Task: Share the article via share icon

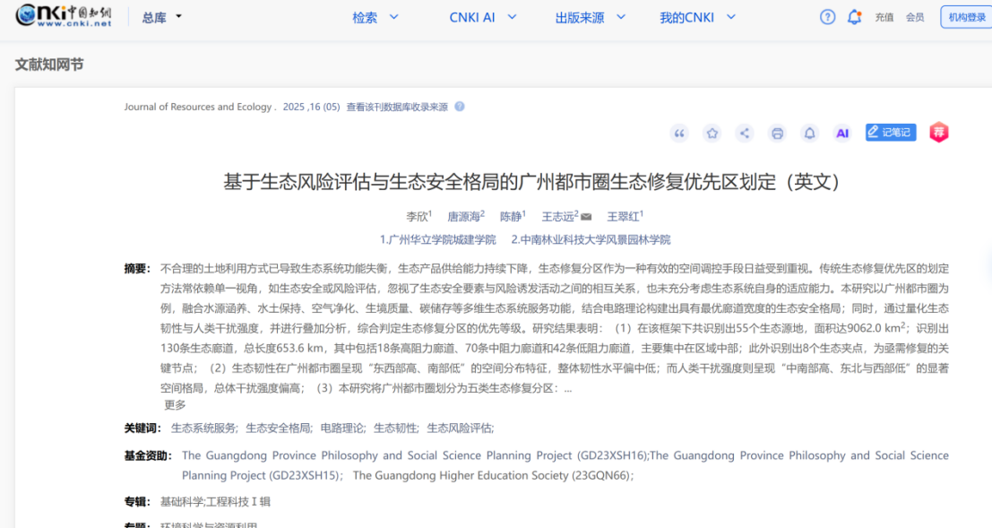Action: pyautogui.click(x=744, y=134)
